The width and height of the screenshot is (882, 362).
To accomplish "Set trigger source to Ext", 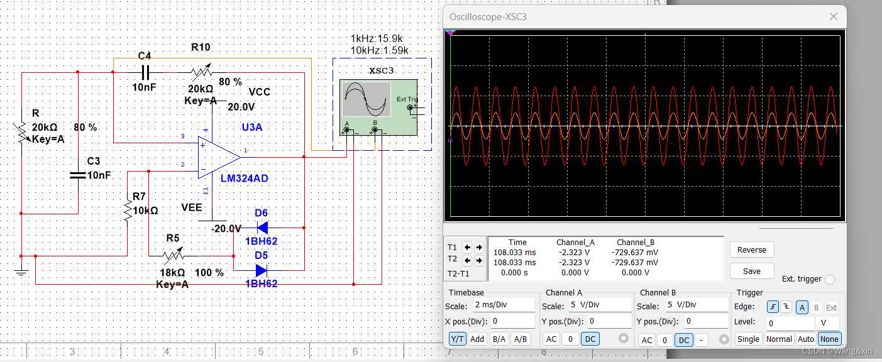I will [832, 307].
